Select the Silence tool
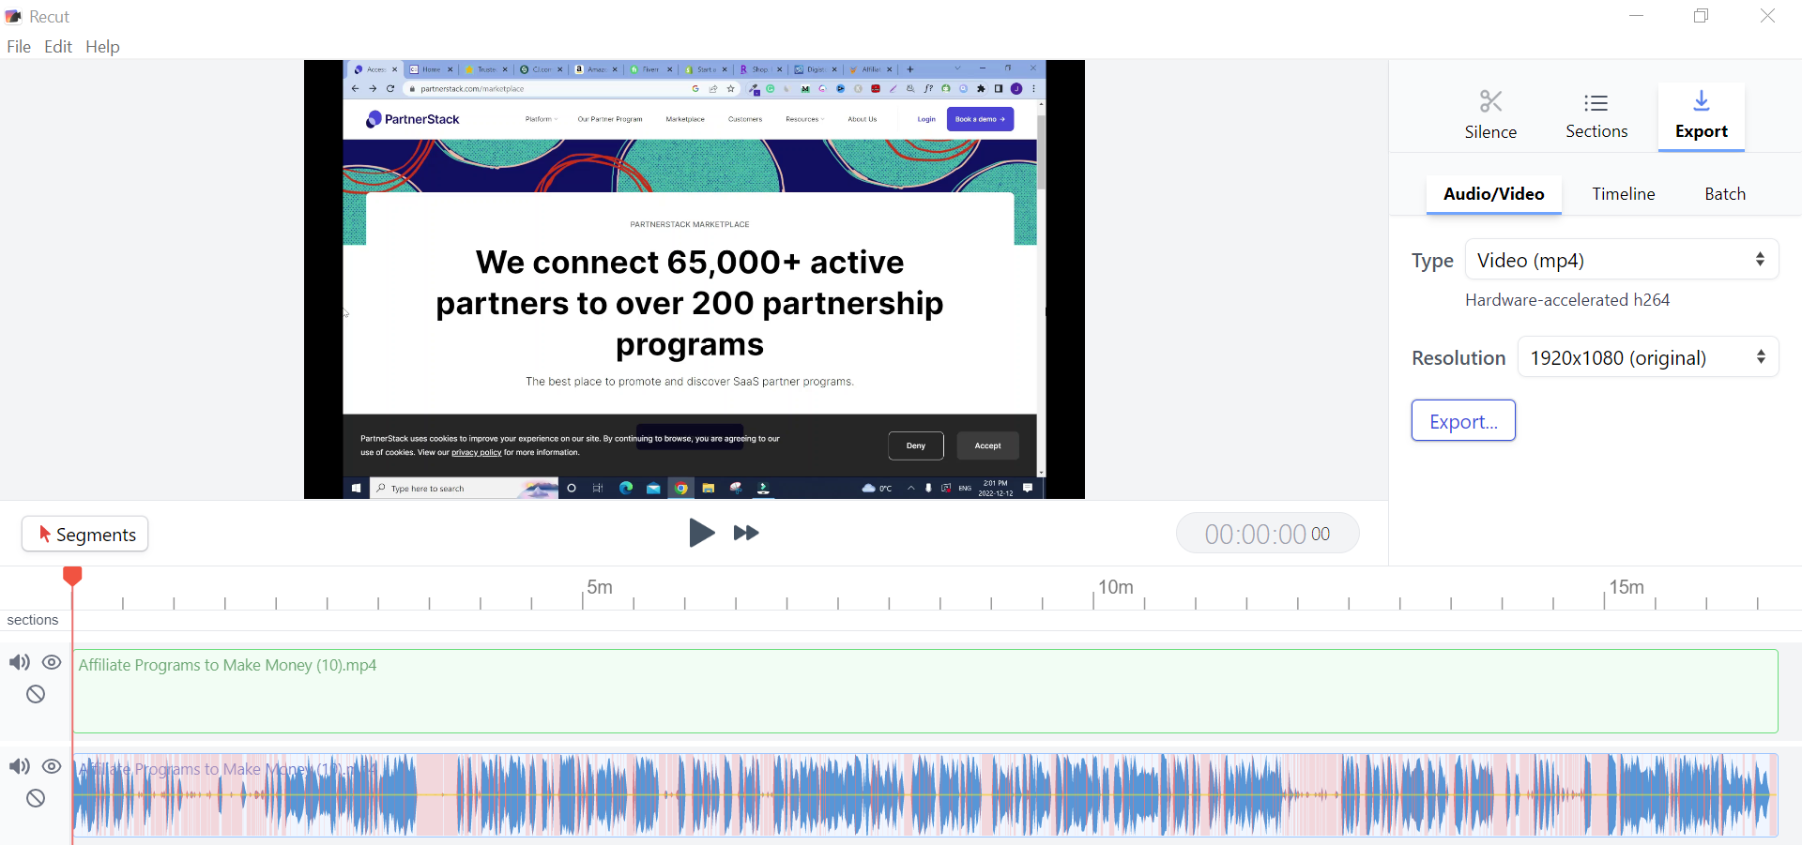The width and height of the screenshot is (1802, 845). point(1490,114)
